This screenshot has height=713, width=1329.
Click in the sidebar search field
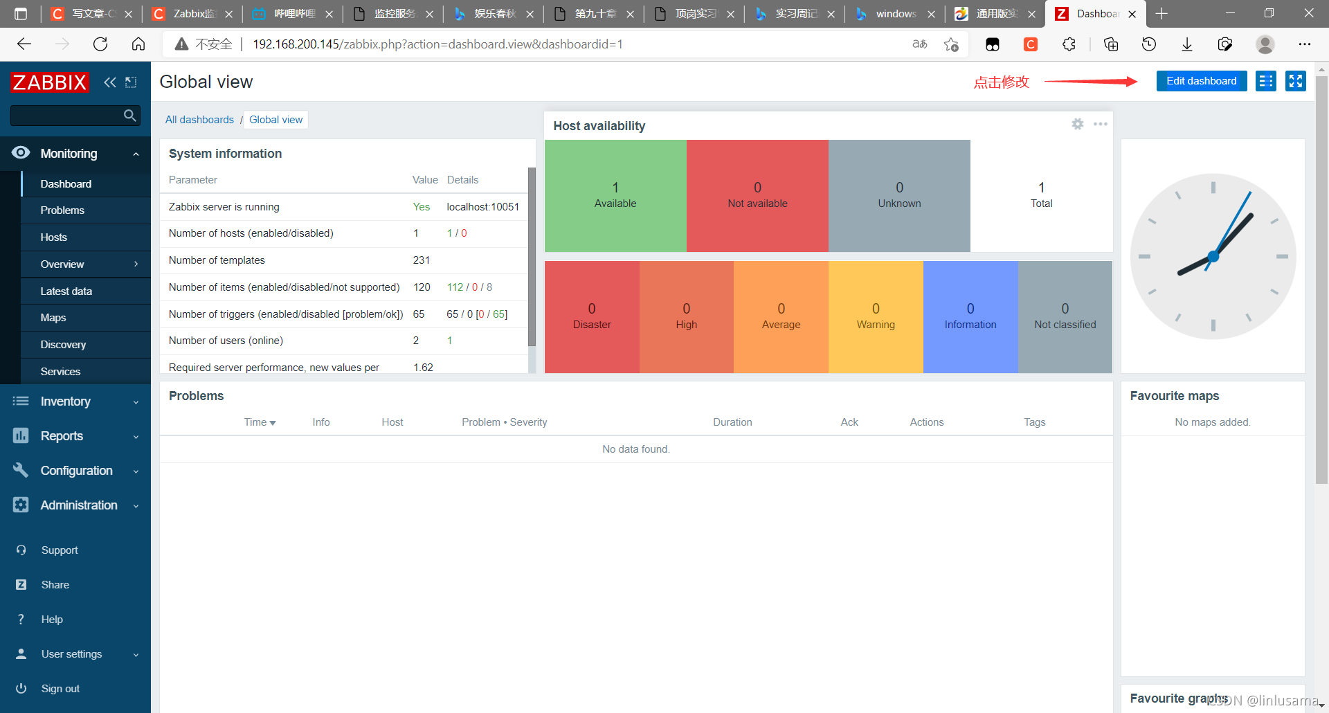pyautogui.click(x=68, y=116)
